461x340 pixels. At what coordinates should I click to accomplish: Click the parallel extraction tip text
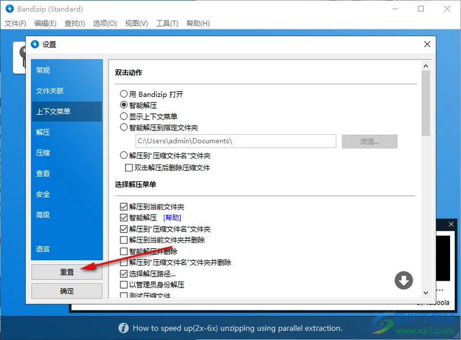click(x=237, y=328)
